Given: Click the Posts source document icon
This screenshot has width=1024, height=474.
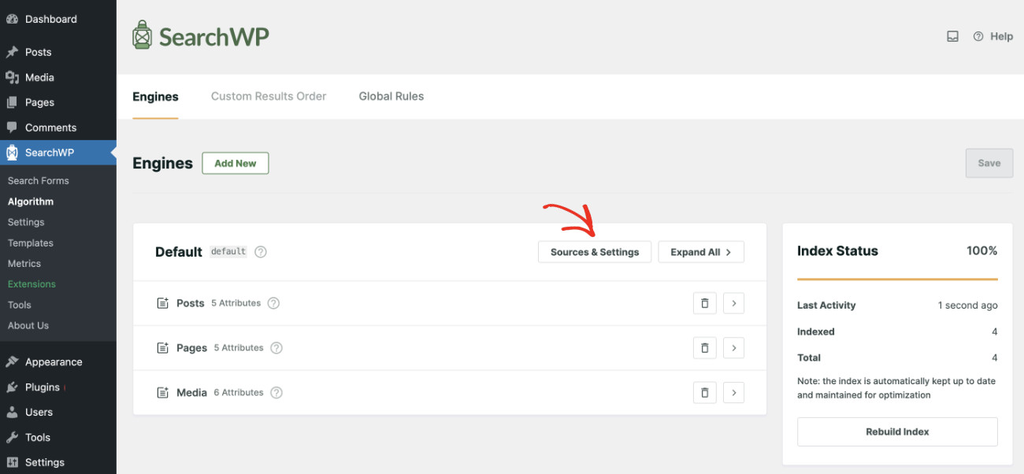Looking at the screenshot, I should pyautogui.click(x=163, y=303).
